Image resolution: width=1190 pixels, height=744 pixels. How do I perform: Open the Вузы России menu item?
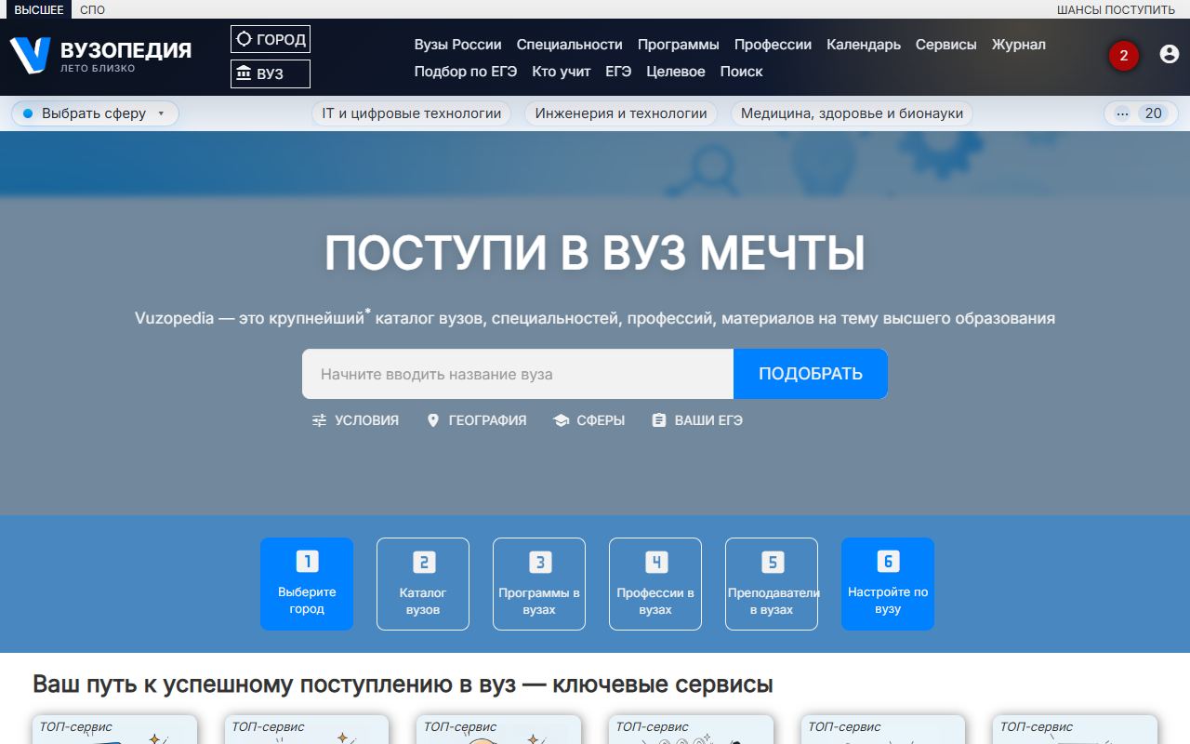point(457,45)
